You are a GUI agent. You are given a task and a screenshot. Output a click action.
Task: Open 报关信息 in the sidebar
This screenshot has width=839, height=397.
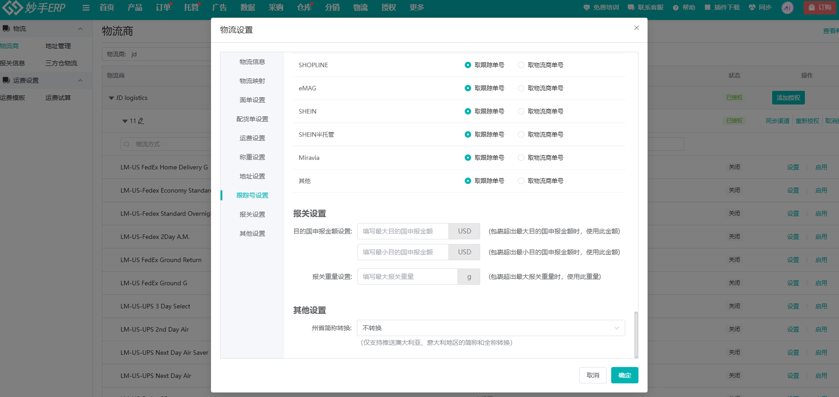click(x=13, y=63)
